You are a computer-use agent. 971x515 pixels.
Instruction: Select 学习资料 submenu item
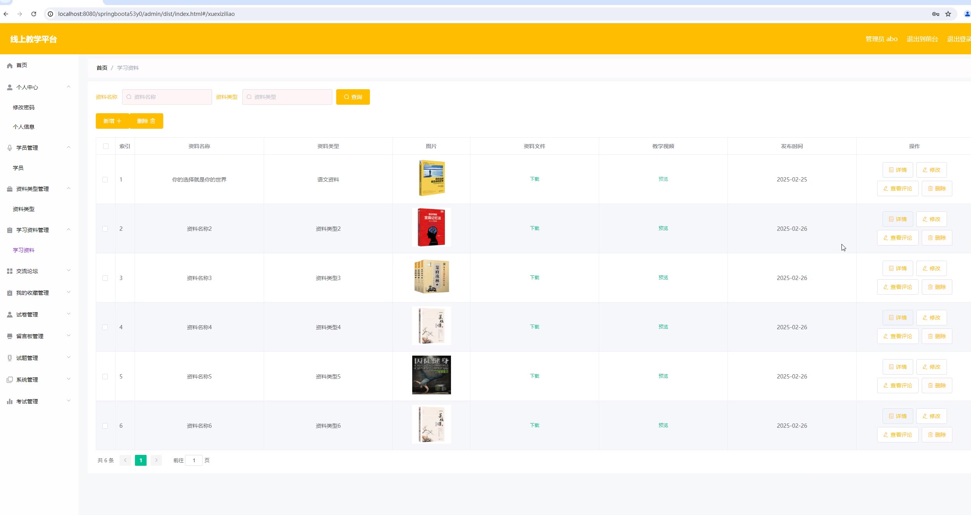pyautogui.click(x=24, y=250)
